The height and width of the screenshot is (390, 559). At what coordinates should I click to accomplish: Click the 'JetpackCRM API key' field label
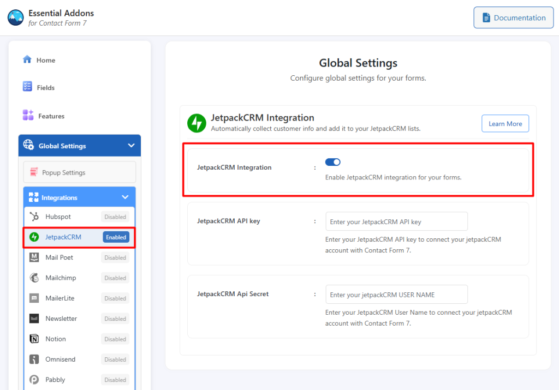[229, 221]
